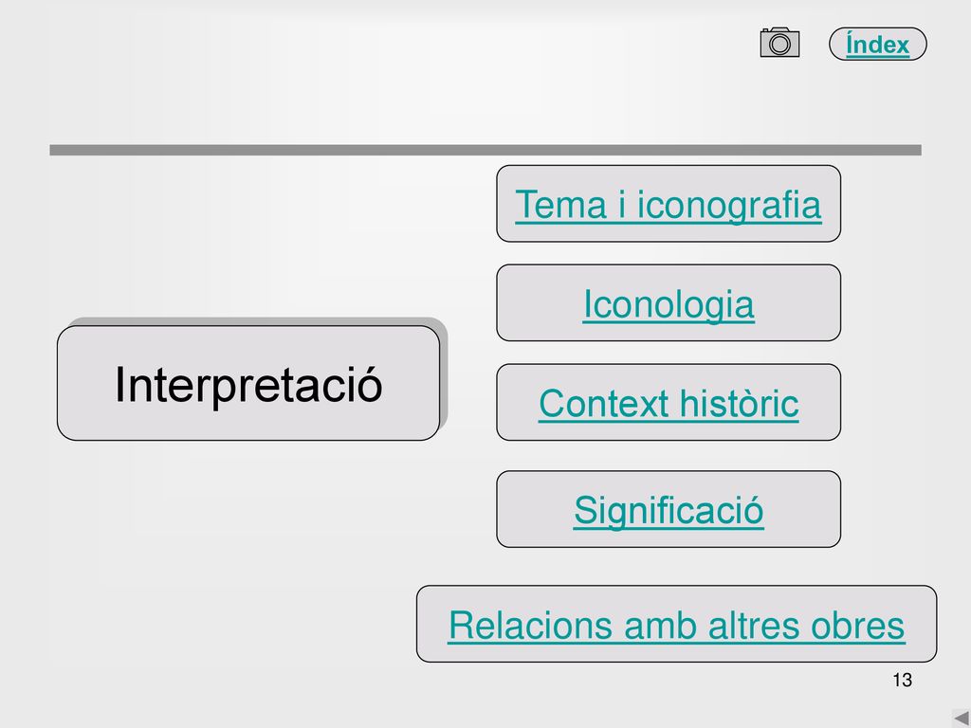The width and height of the screenshot is (971, 728).
Task: Click the word 'iconografia' in first box
Action: (x=729, y=205)
